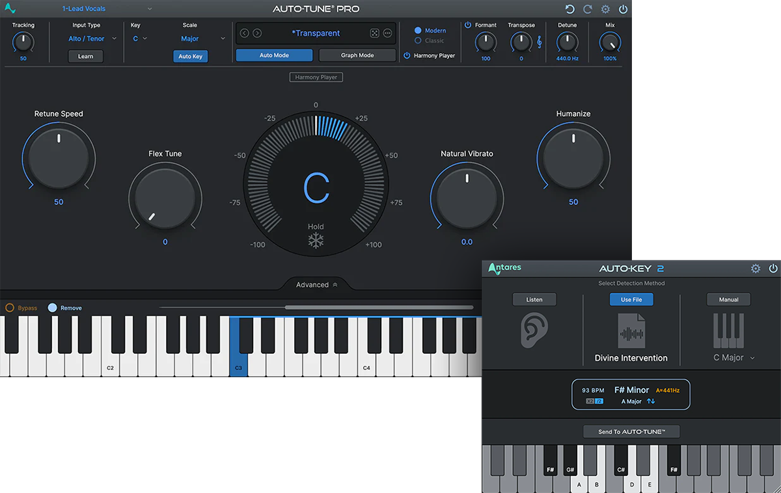Open the Scale dropdown showing Major
The height and width of the screenshot is (493, 781).
point(202,38)
